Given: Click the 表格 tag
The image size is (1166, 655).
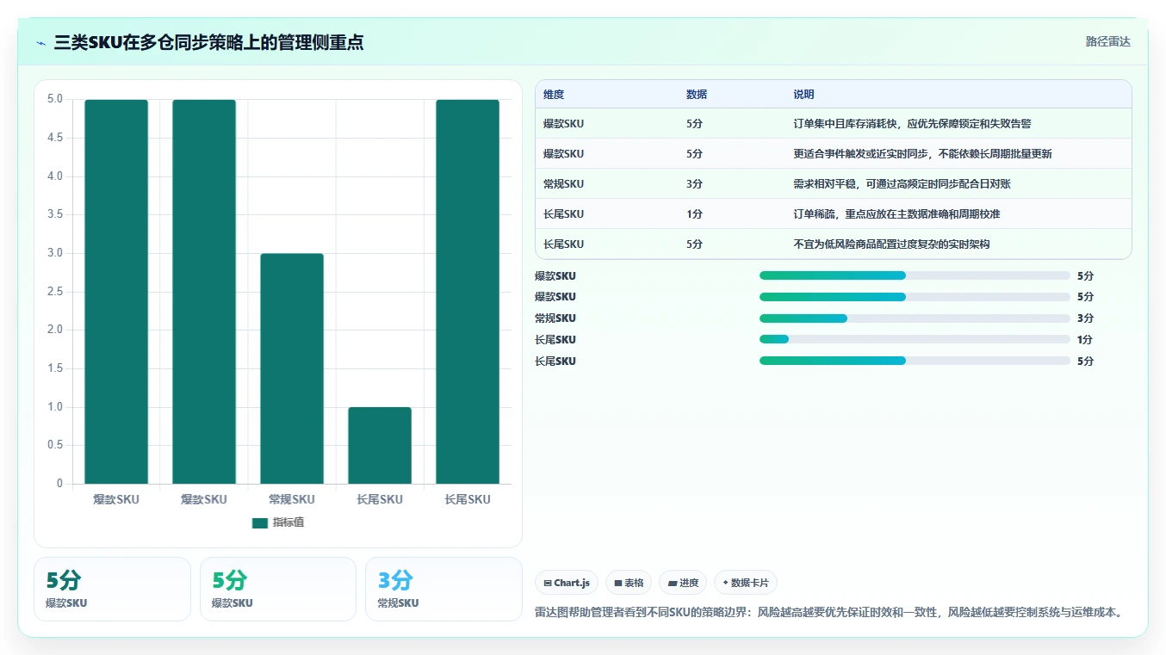Looking at the screenshot, I should click(629, 583).
